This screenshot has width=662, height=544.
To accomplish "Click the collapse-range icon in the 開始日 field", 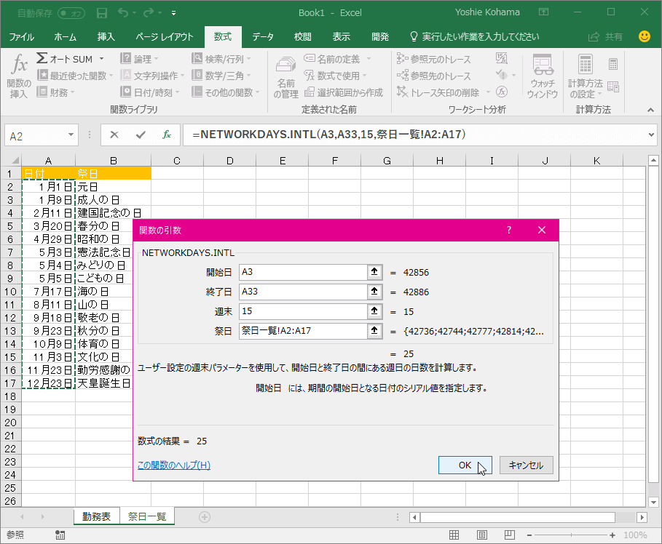I will [x=375, y=272].
